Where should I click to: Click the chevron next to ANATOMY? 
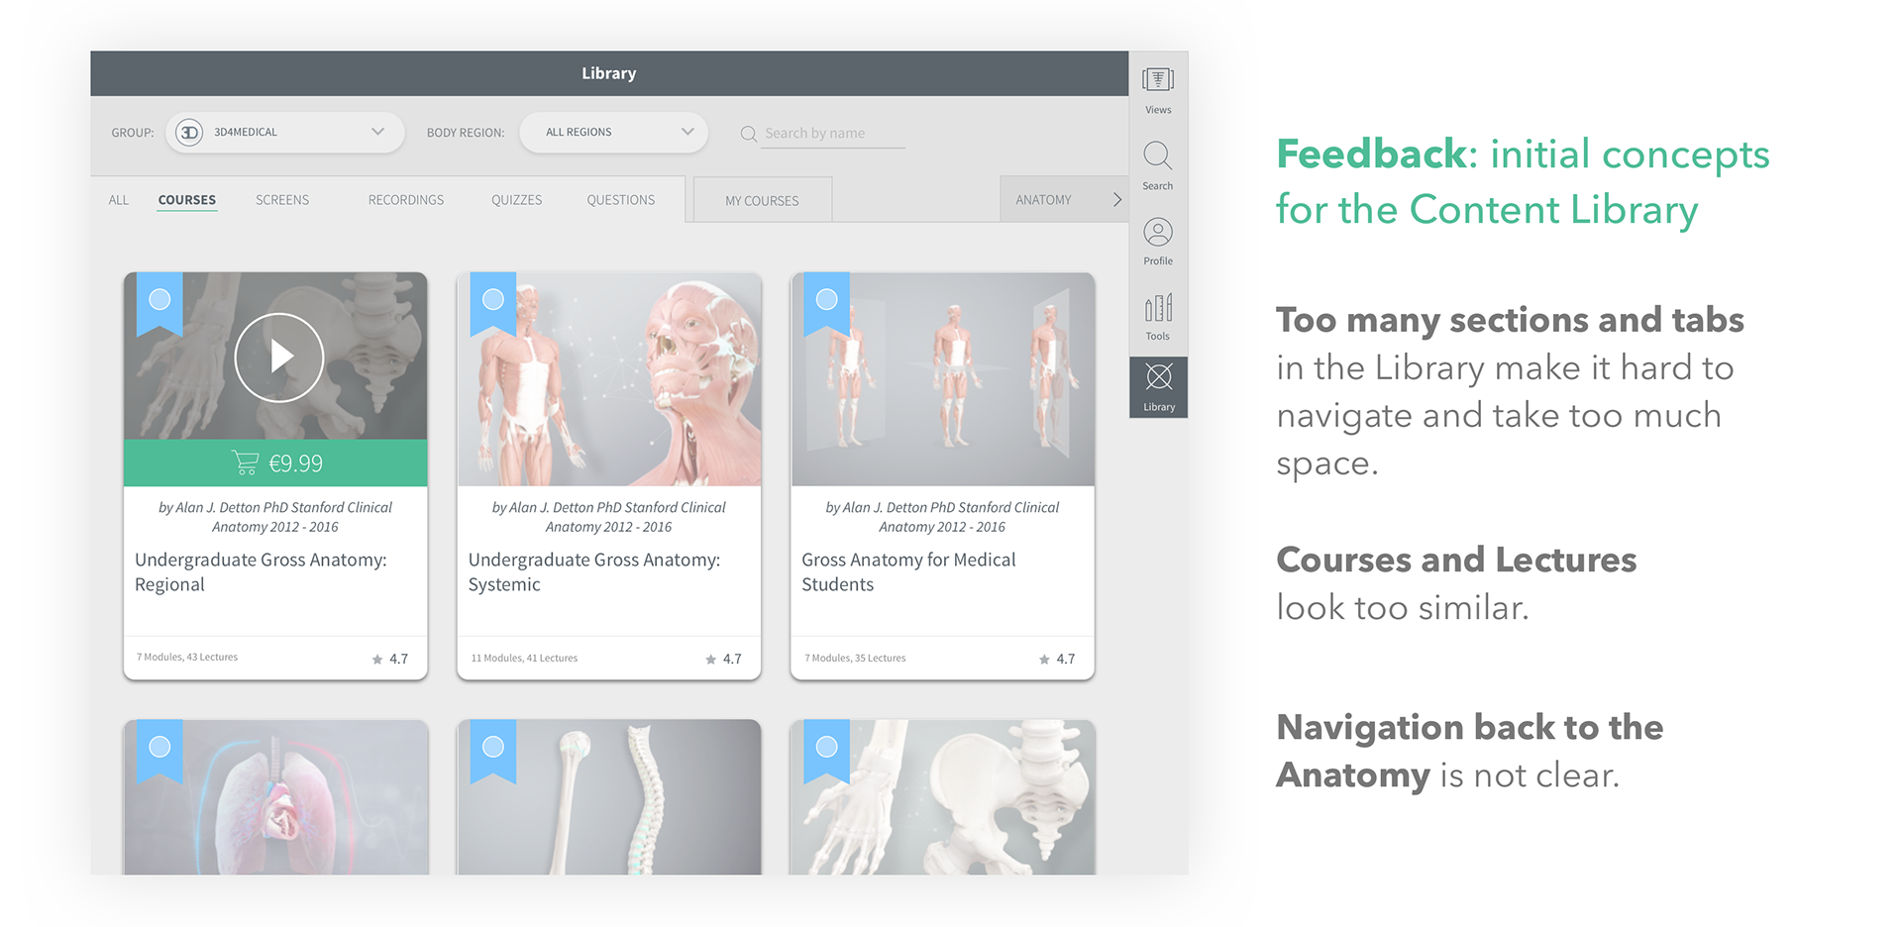coord(1117,200)
